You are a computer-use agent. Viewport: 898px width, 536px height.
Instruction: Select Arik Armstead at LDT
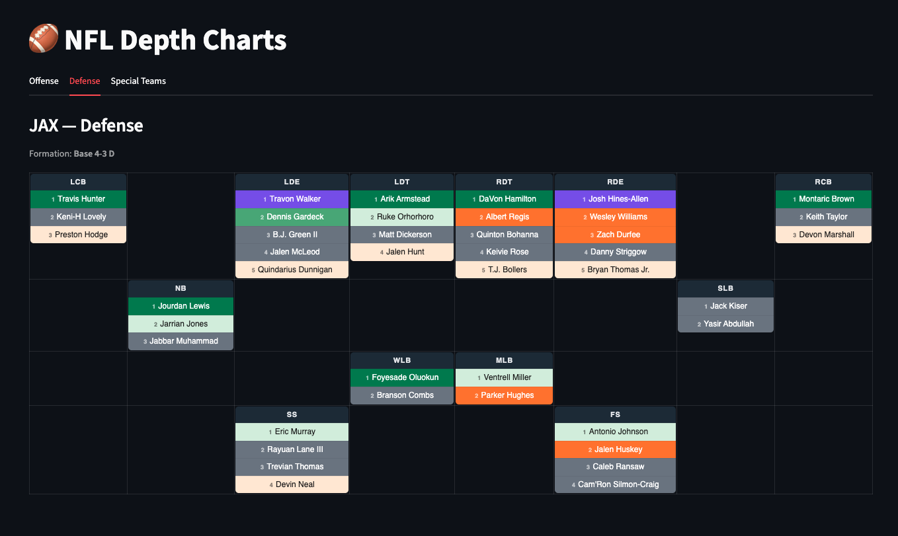pos(402,199)
